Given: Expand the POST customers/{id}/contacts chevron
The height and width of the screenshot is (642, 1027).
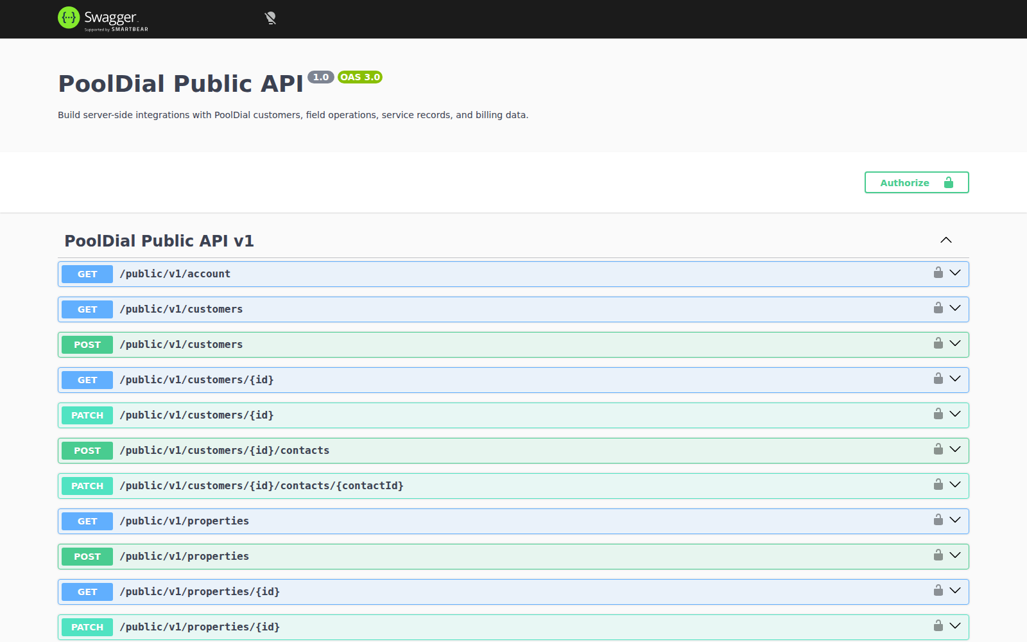Looking at the screenshot, I should tap(955, 449).
